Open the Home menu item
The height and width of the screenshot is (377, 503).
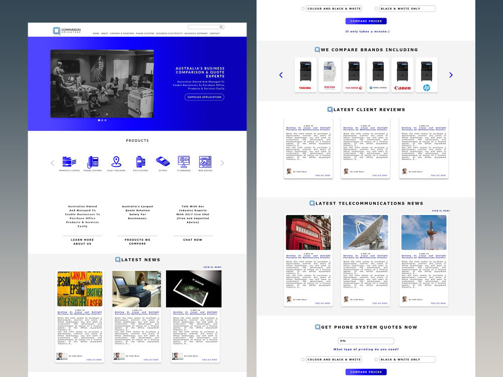(x=96, y=33)
